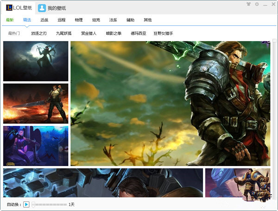
Task: Click the vertical scrollbar on the right
Action: tap(274, 116)
